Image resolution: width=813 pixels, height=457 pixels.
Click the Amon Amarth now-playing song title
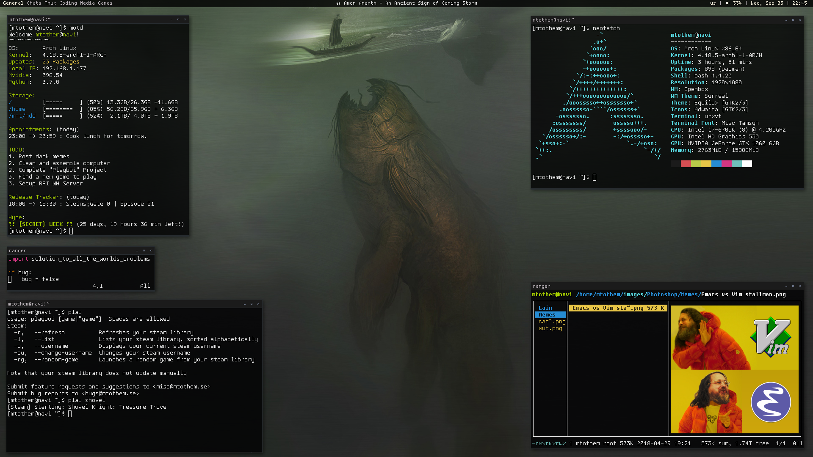point(410,3)
